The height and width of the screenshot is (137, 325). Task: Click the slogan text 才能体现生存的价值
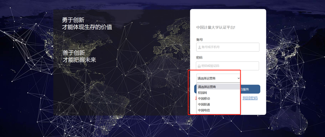pyautogui.click(x=87, y=27)
